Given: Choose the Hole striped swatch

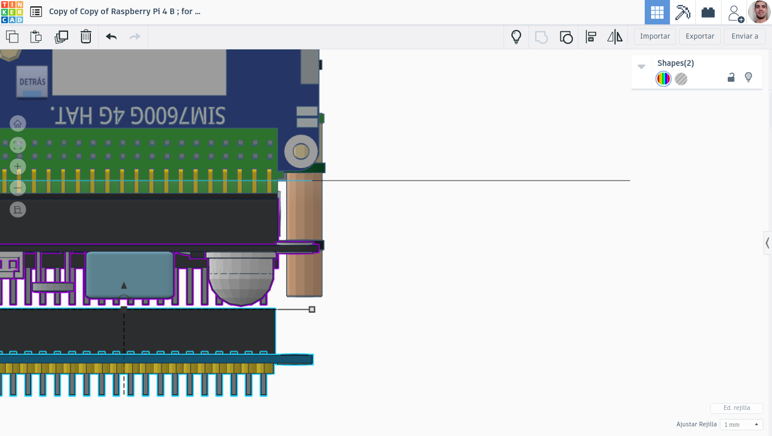Looking at the screenshot, I should pos(681,79).
